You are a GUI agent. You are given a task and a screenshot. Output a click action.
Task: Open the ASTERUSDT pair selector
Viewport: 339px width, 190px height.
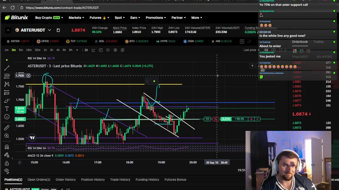pos(33,30)
